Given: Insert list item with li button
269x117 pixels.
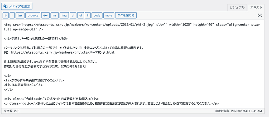Looking at the screenshot, I should click(88, 16).
